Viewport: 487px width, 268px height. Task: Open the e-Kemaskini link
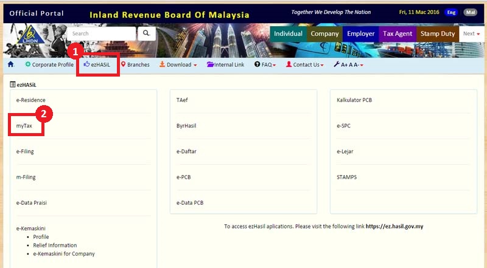point(31,228)
